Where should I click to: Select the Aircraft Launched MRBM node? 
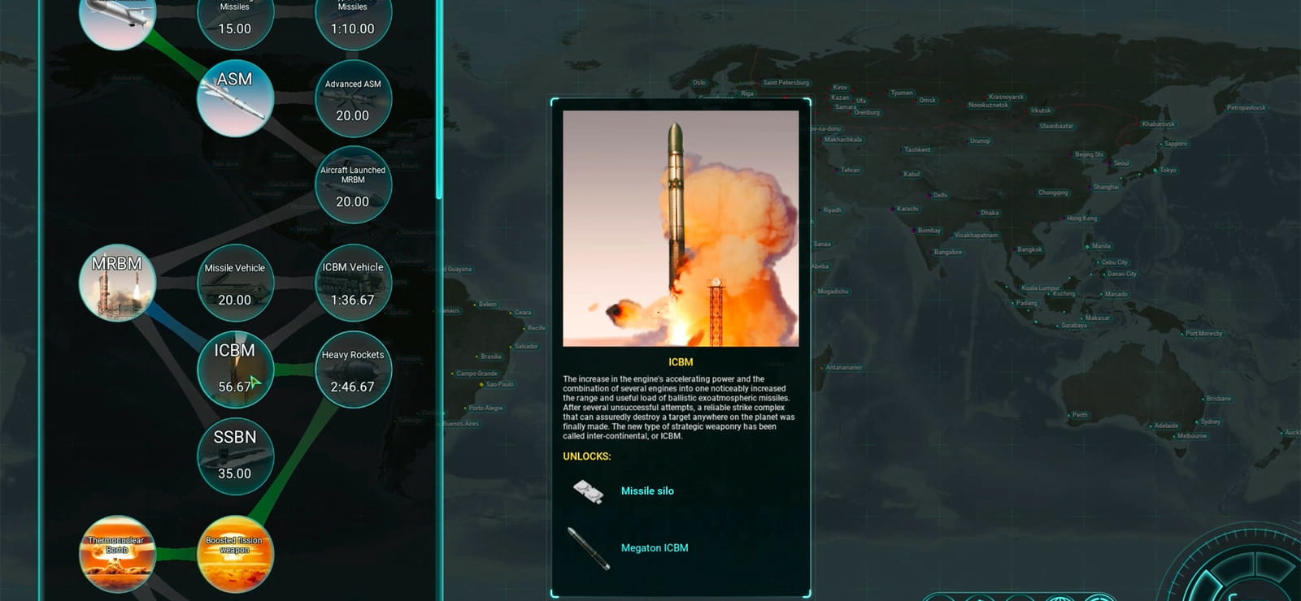(x=353, y=185)
